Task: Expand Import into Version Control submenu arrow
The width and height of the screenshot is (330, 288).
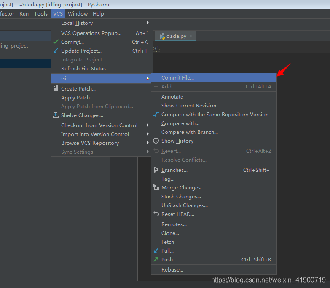Action: pos(148,134)
